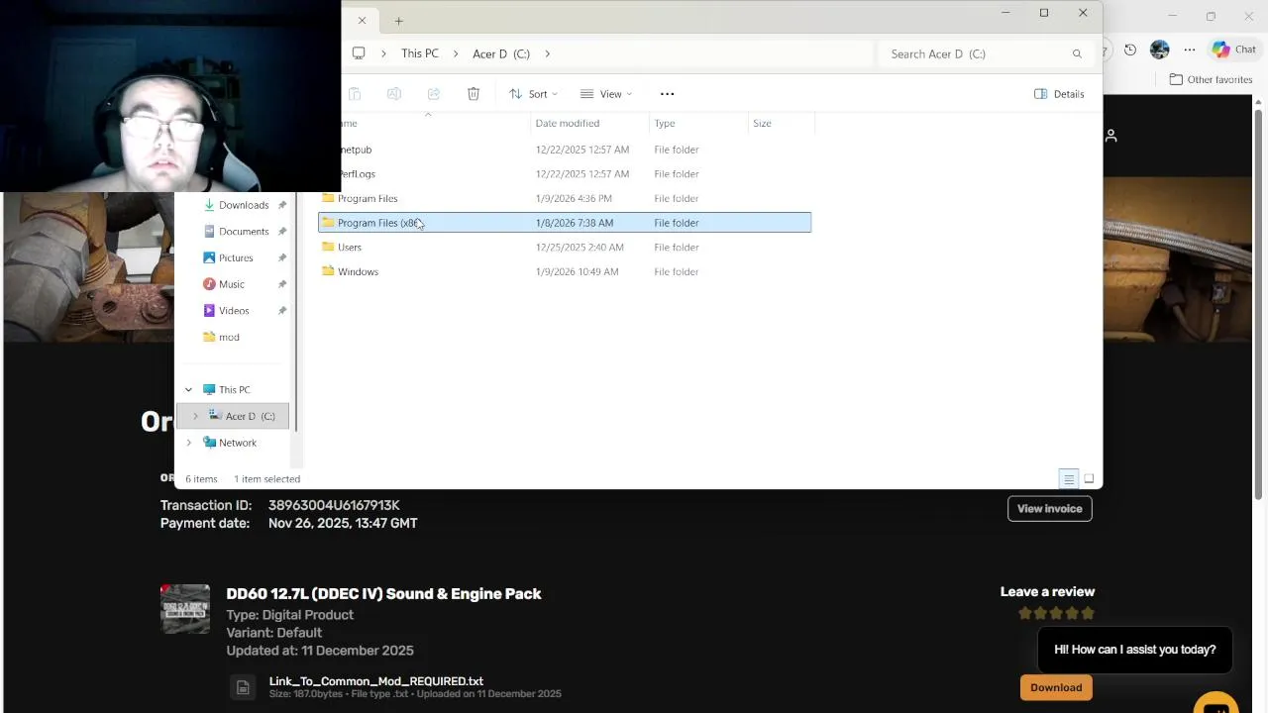Open browser history icon
The width and height of the screenshot is (1268, 713).
coord(1130,50)
